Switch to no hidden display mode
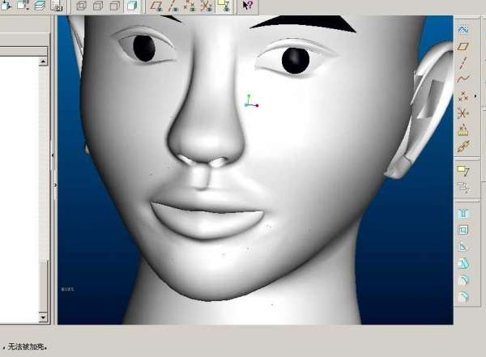486x357 pixels. pyautogui.click(x=115, y=6)
